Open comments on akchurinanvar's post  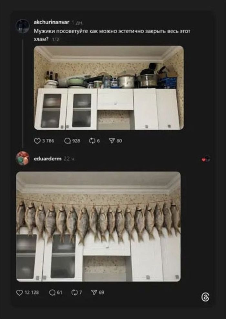(67, 141)
